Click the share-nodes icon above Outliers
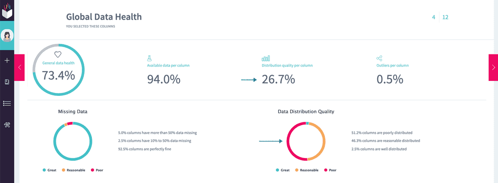 pos(379,58)
